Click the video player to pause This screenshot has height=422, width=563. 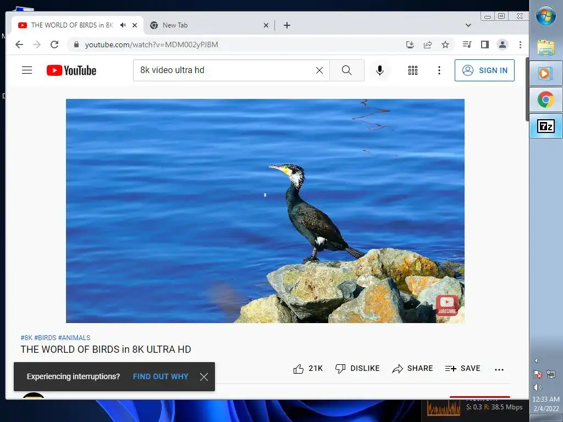[x=265, y=210]
